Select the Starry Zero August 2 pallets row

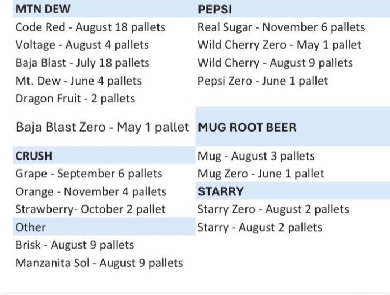(x=273, y=209)
